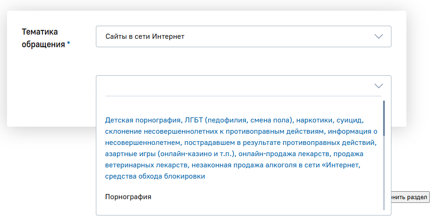Click the divider line under the dropdown search field
The height and width of the screenshot is (223, 434).
(x=243, y=96)
